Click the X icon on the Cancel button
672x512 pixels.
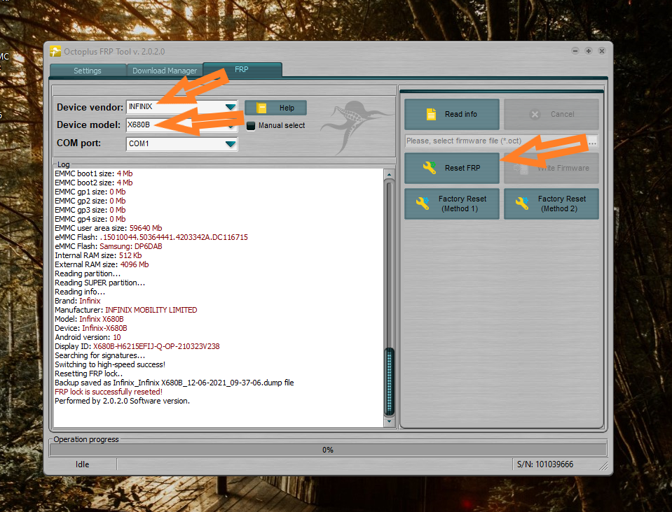[535, 114]
